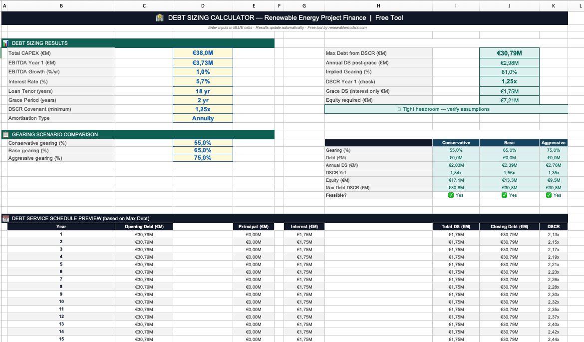Image resolution: width=584 pixels, height=342 pixels.
Task: Click the Total DS (€M) schedule header
Action: 456,227
